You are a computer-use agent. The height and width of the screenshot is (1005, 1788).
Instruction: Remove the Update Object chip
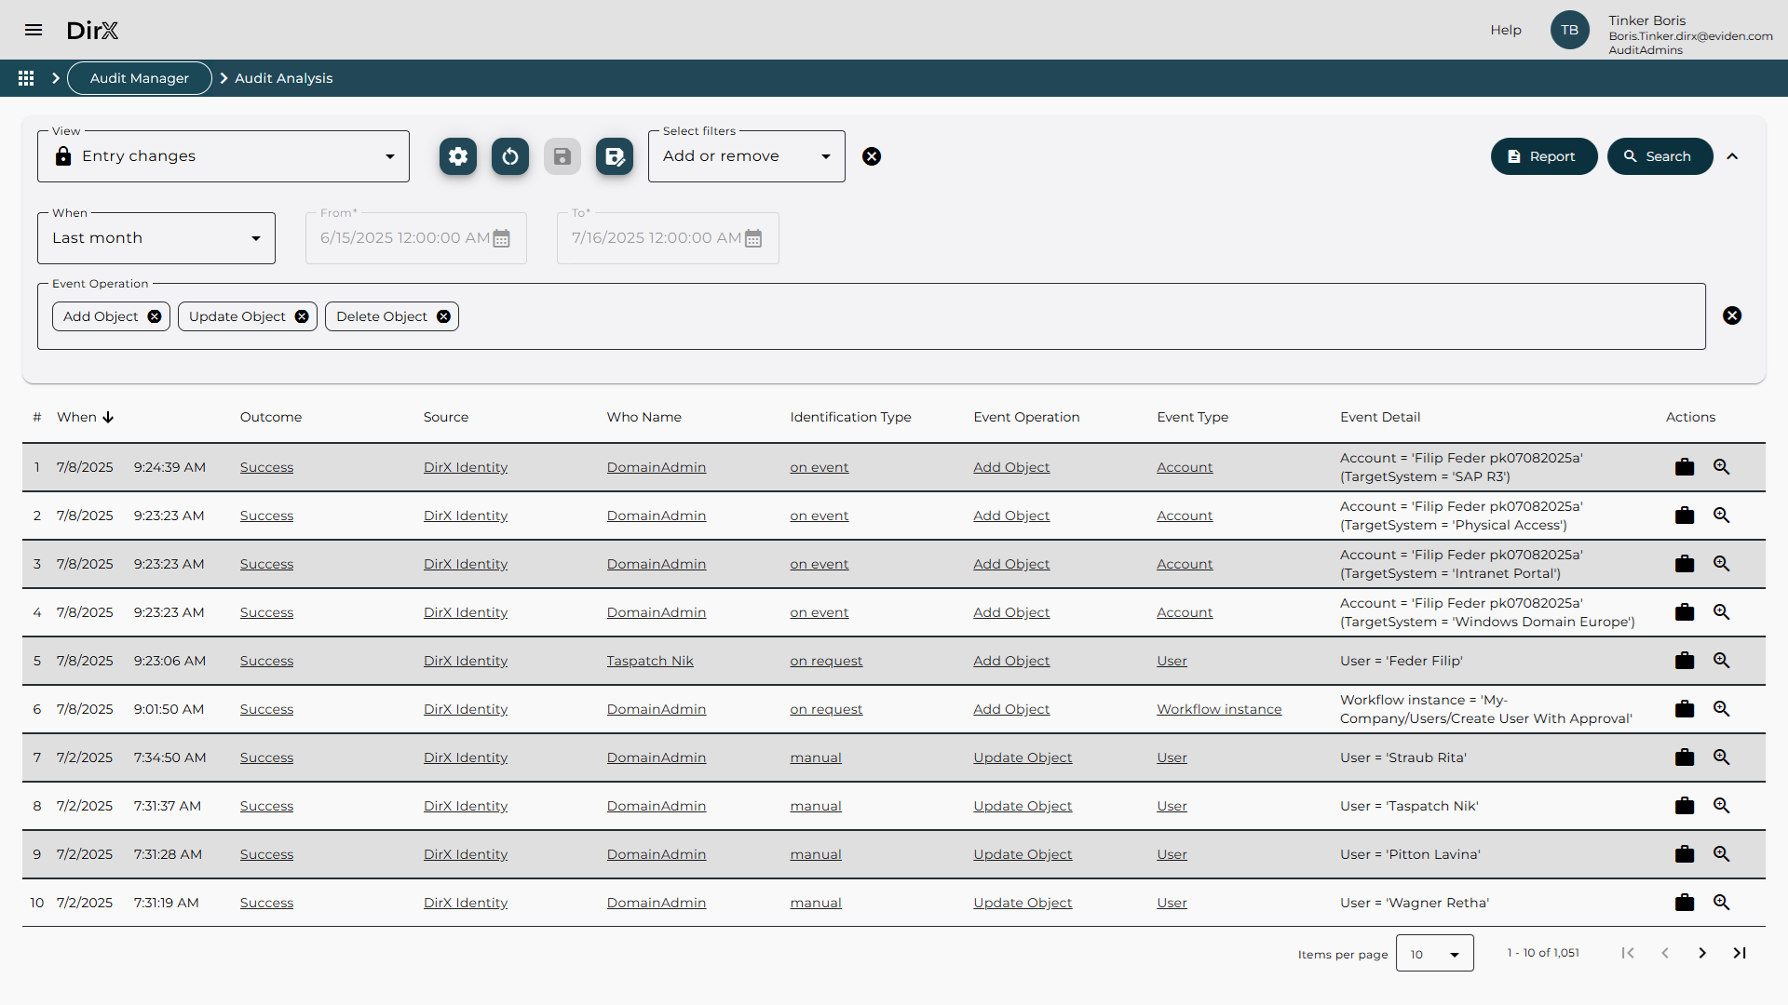tap(302, 316)
